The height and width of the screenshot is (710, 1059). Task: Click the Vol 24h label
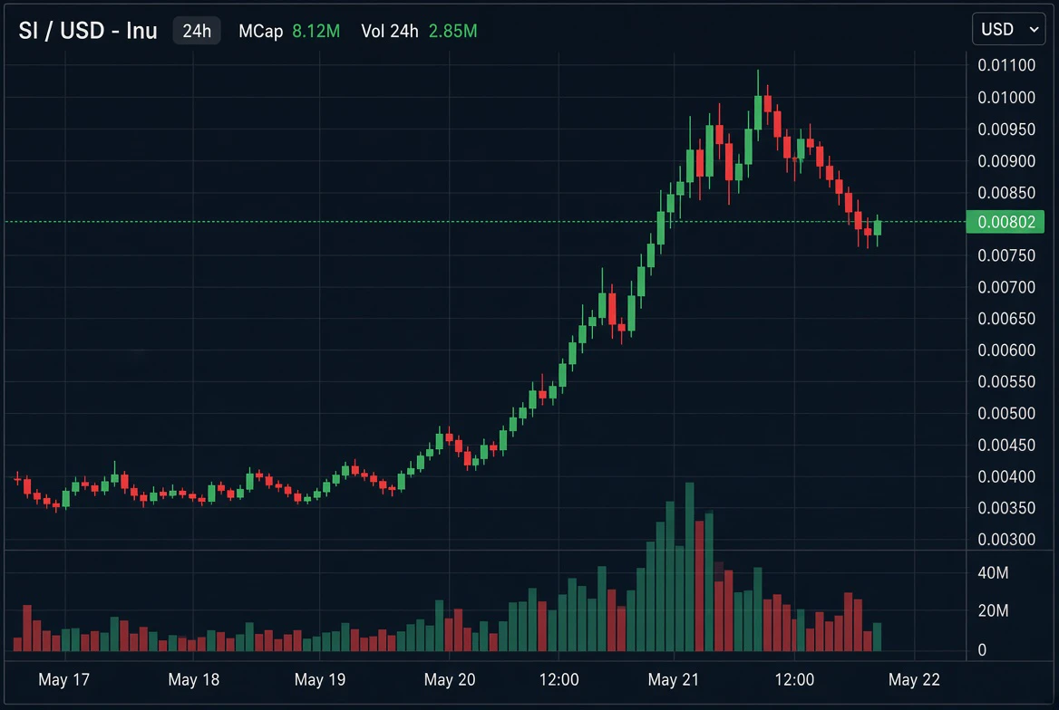coord(390,31)
